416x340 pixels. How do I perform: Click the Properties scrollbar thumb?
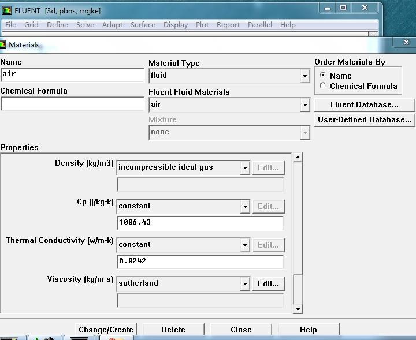click(x=298, y=218)
